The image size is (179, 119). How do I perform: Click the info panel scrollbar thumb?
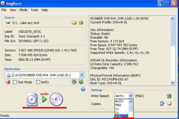172,33
